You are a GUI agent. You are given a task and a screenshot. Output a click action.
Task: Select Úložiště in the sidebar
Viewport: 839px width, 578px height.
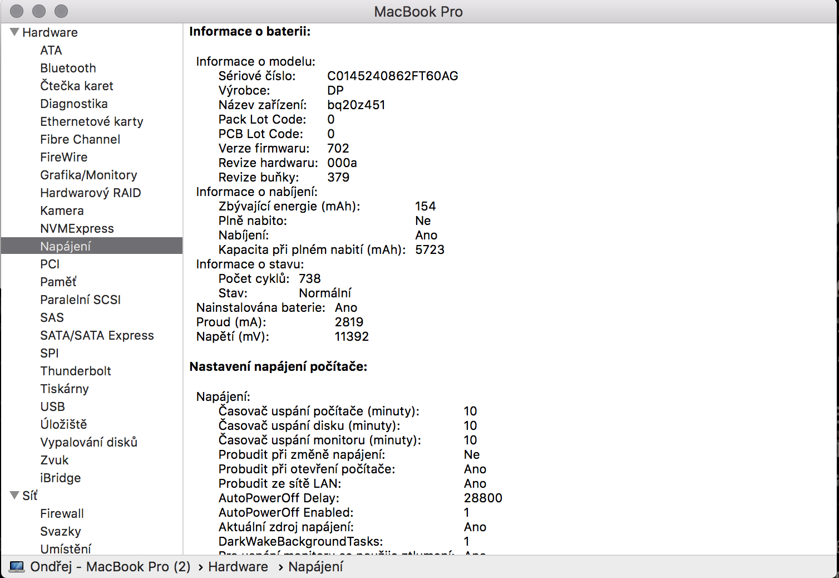click(x=63, y=424)
